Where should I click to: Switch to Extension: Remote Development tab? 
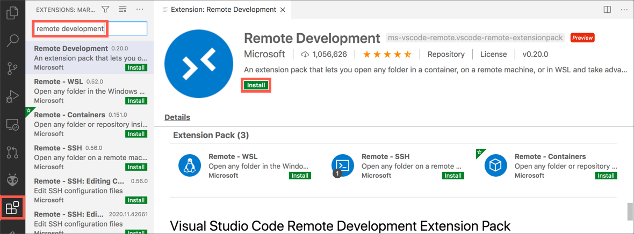[x=223, y=9]
